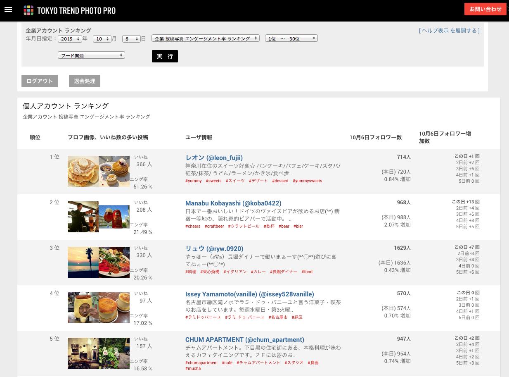Click the Tokyo Trend Photo Pro logo icon

tap(28, 10)
